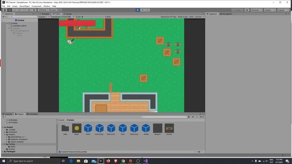The height and width of the screenshot is (164, 292).
Task: Open the GameObject menu
Action: coord(24,6)
